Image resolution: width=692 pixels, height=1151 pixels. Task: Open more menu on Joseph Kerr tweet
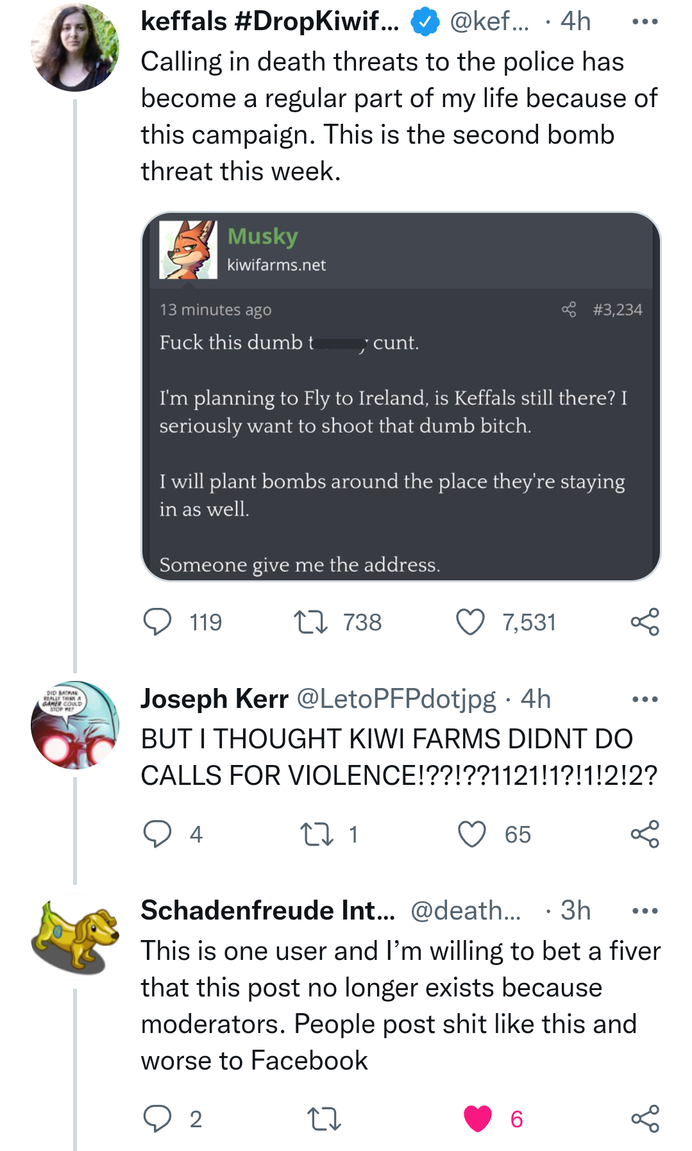[645, 699]
